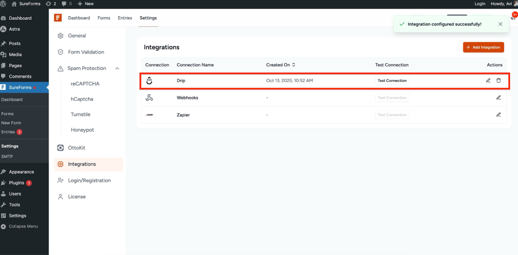Click the Drip smiley logo icon
Screen dimensions: 518x255
[x=149, y=81]
